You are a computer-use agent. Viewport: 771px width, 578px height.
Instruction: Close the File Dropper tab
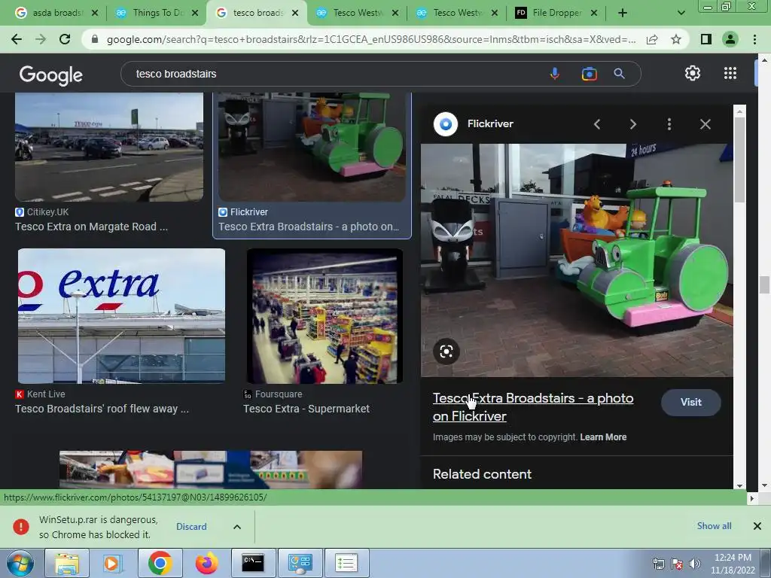click(594, 13)
